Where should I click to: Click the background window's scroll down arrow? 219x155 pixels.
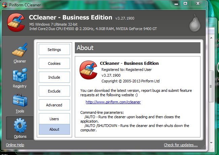point(211,143)
